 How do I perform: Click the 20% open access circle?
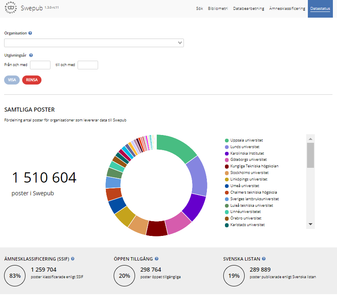(x=124, y=276)
